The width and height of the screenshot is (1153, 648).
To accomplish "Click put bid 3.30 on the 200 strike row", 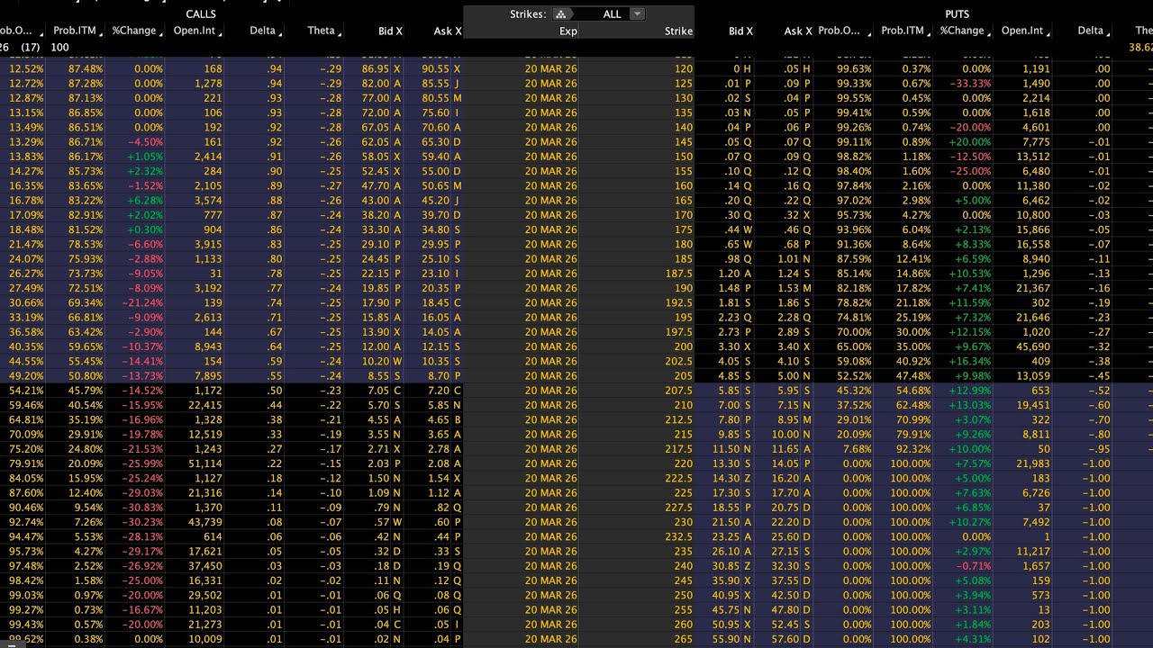I will click(734, 346).
